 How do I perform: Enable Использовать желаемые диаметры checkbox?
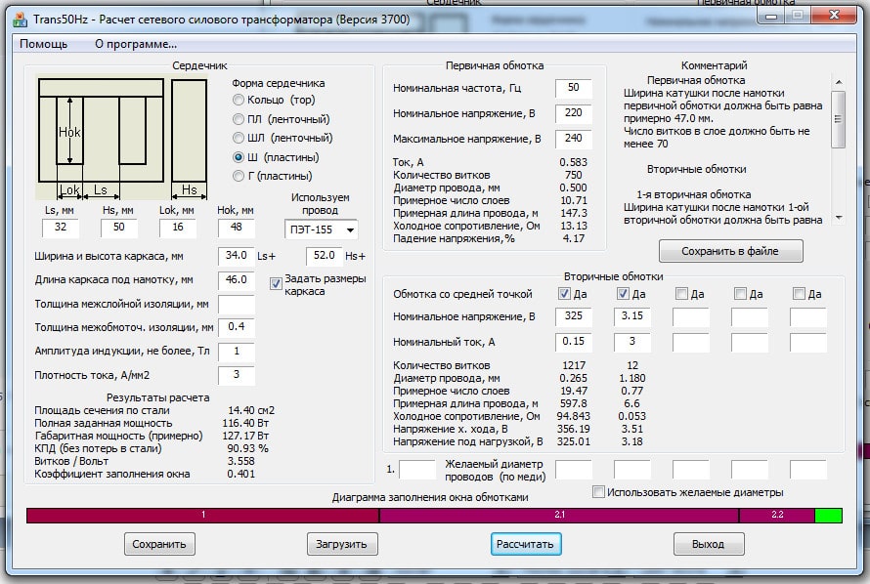598,492
